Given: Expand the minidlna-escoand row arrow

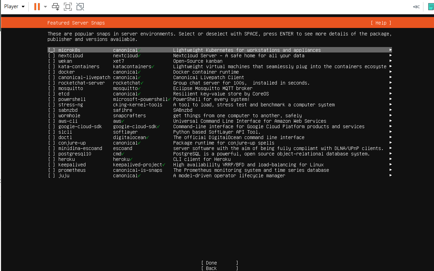Looking at the screenshot, I should tap(390, 148).
